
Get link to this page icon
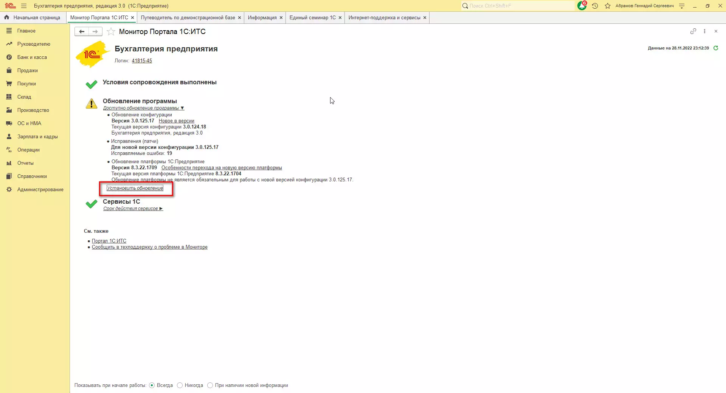(693, 31)
